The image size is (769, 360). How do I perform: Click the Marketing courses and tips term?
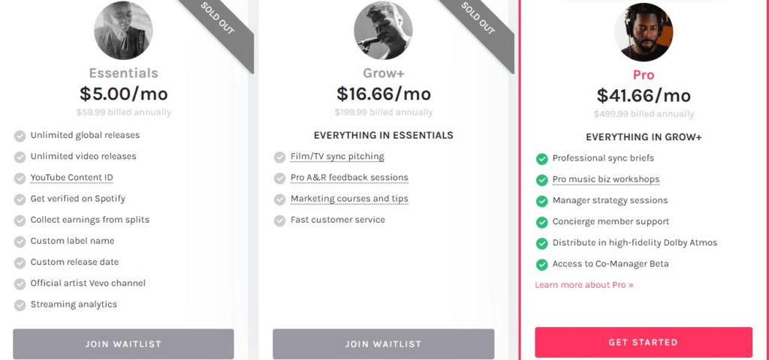(349, 199)
